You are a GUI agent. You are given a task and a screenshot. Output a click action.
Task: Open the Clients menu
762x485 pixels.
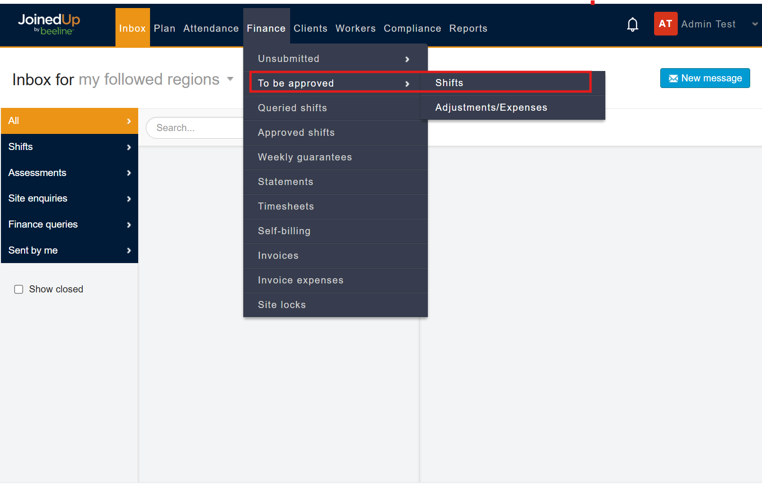tap(310, 28)
